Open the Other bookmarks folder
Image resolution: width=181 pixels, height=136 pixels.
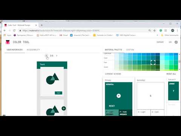[x=170, y=35]
